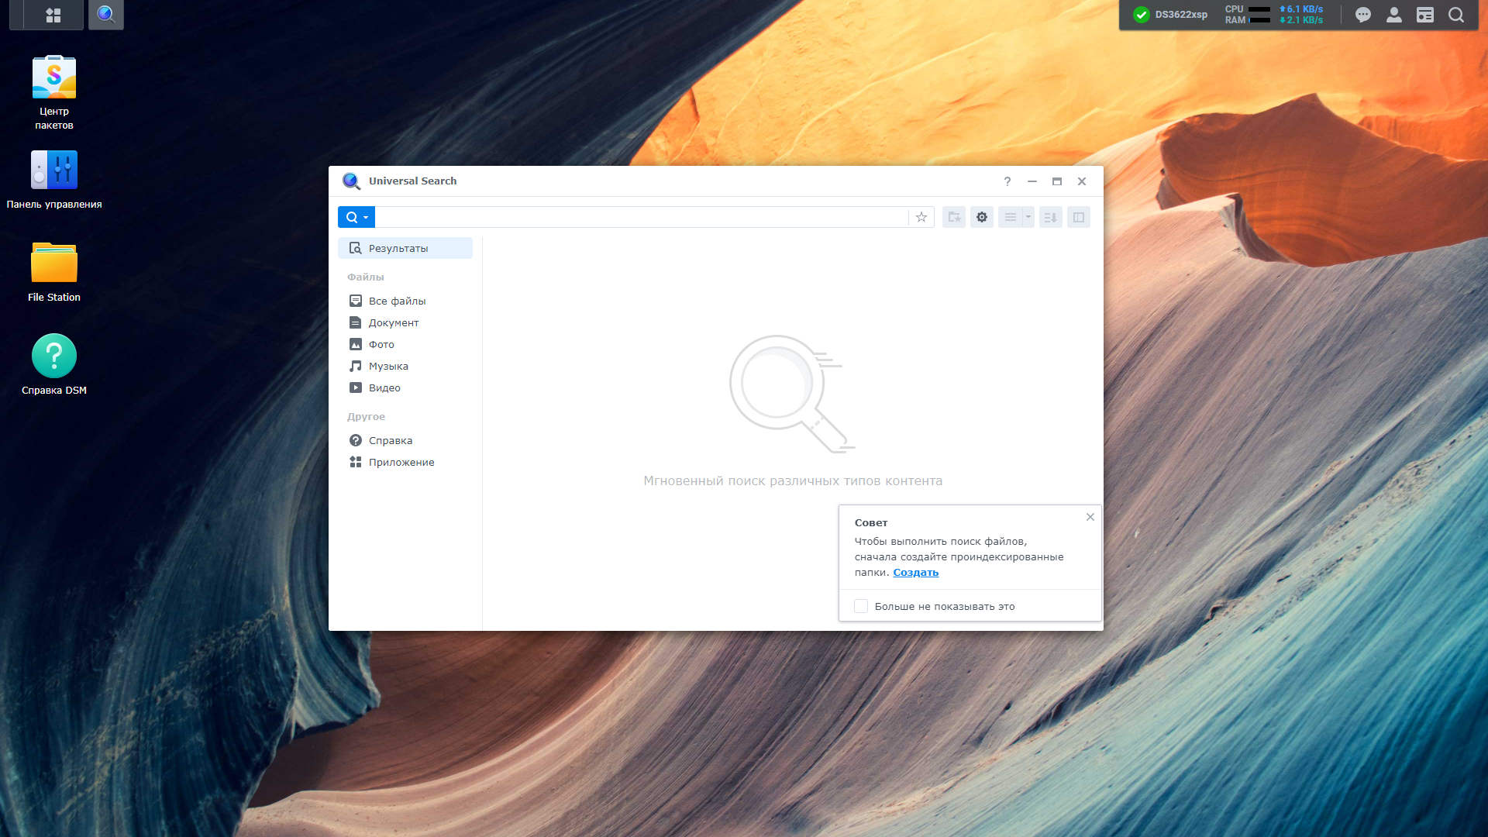Click the save-to-folder star icon
Screen dimensions: 1488x837
click(x=954, y=217)
